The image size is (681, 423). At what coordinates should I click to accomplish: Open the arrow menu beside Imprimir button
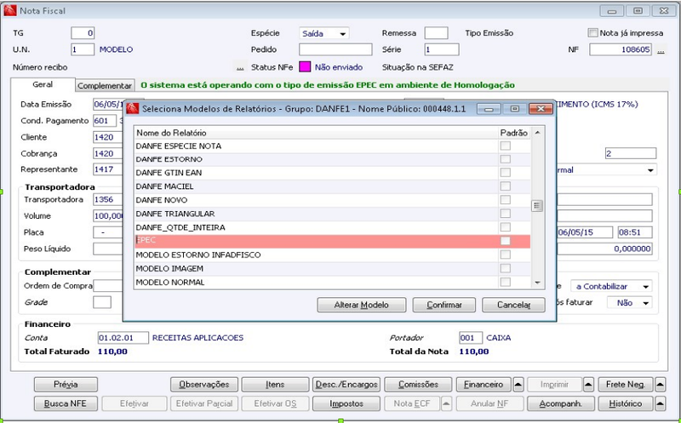point(588,385)
